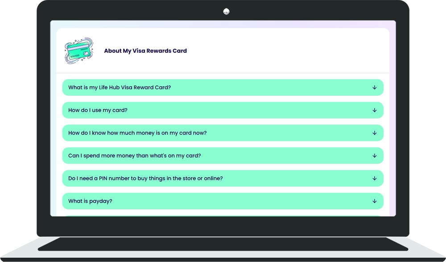This screenshot has width=446, height=262.
Task: Expand arrow beside "What is payday?"
Action: 375,201
